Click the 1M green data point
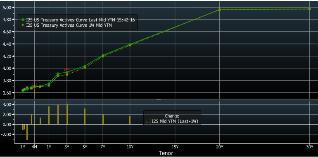Viewport: 318px width, 157px height. tap(23, 90)
